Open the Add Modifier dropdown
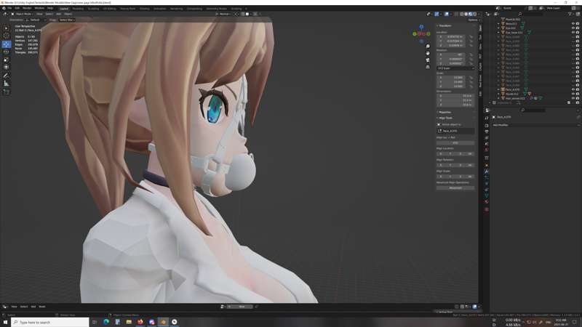The height and width of the screenshot is (327, 582). [535, 125]
